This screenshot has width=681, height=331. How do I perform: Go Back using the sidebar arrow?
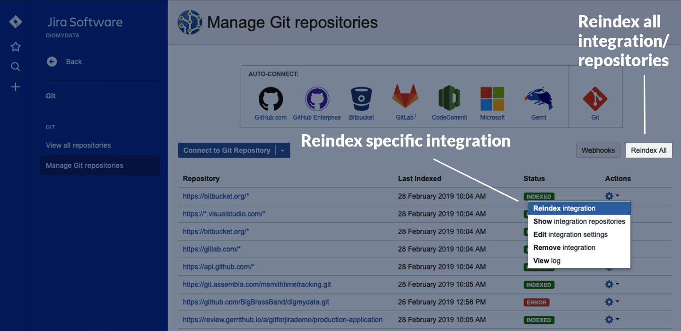click(x=52, y=61)
